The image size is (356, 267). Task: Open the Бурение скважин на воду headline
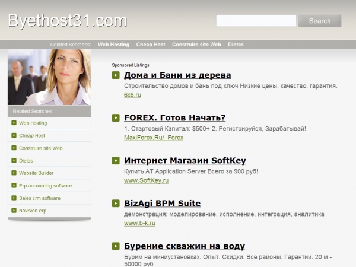[x=185, y=246]
